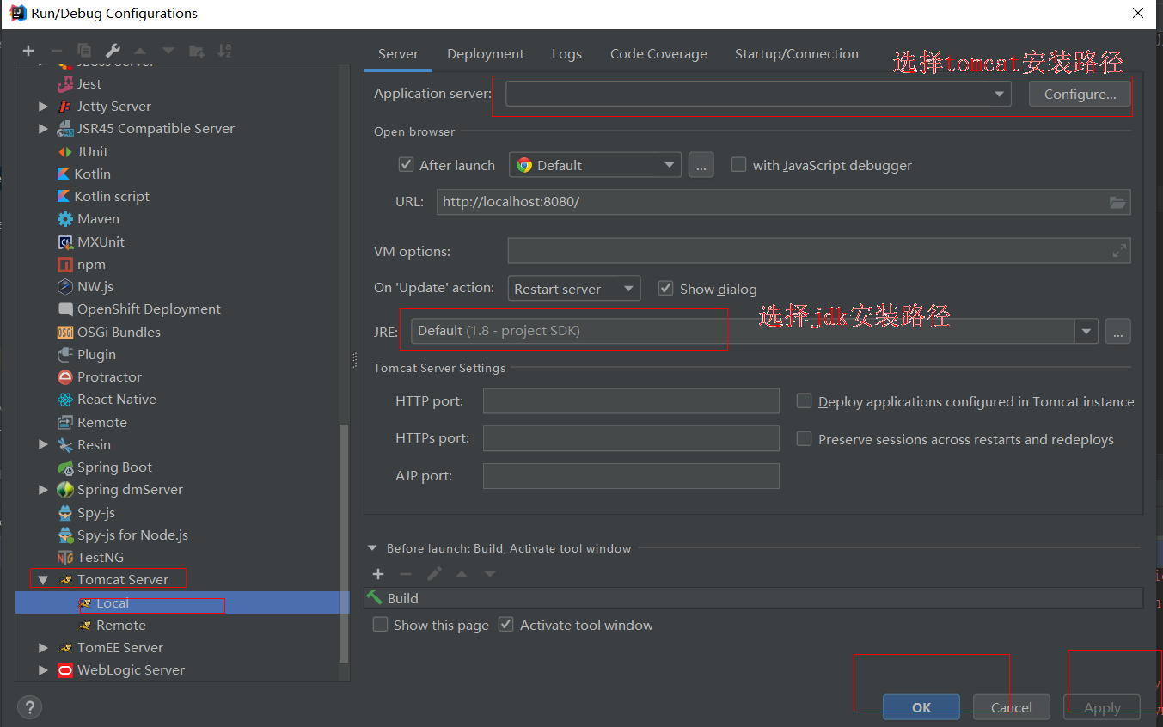
Task: Select Spy-js for Node.js configuration
Action: (132, 535)
